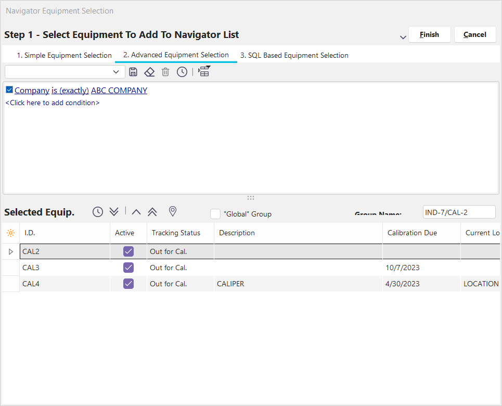Click the apply filter to grid icon
The width and height of the screenshot is (502, 406).
pyautogui.click(x=204, y=72)
